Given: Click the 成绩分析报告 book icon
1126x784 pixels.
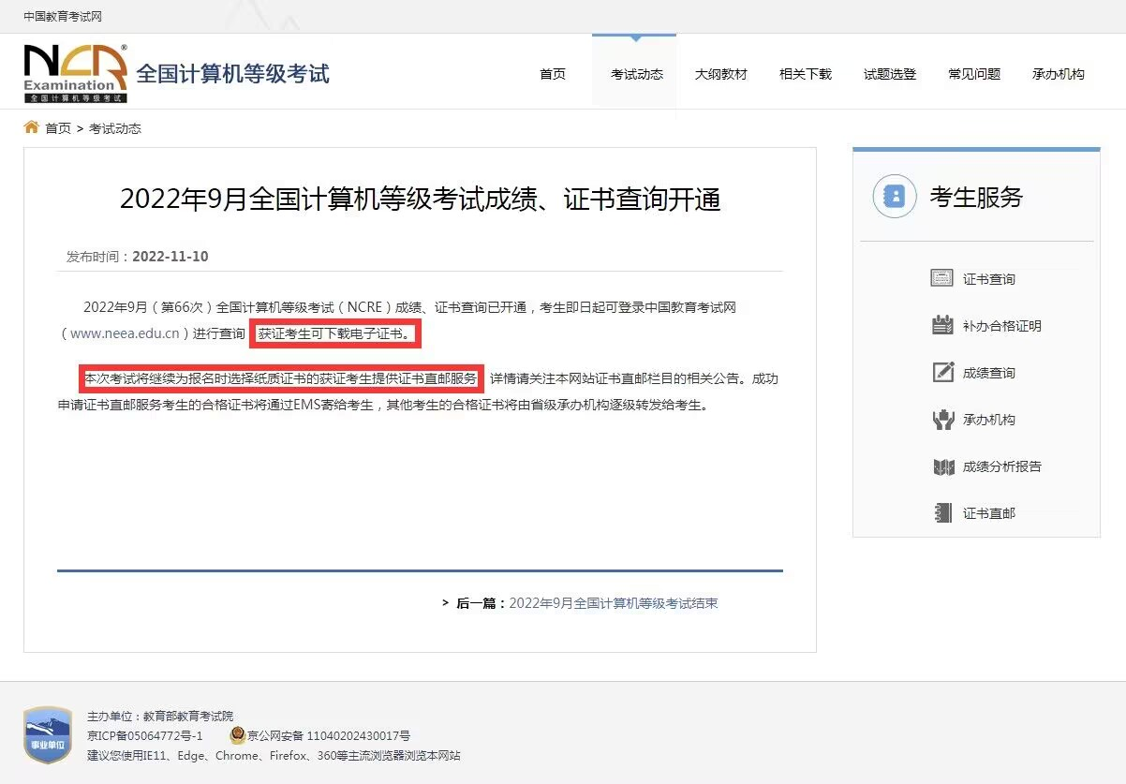Looking at the screenshot, I should (942, 466).
